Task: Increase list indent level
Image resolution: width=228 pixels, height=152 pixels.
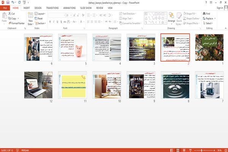Action: tap(105, 15)
